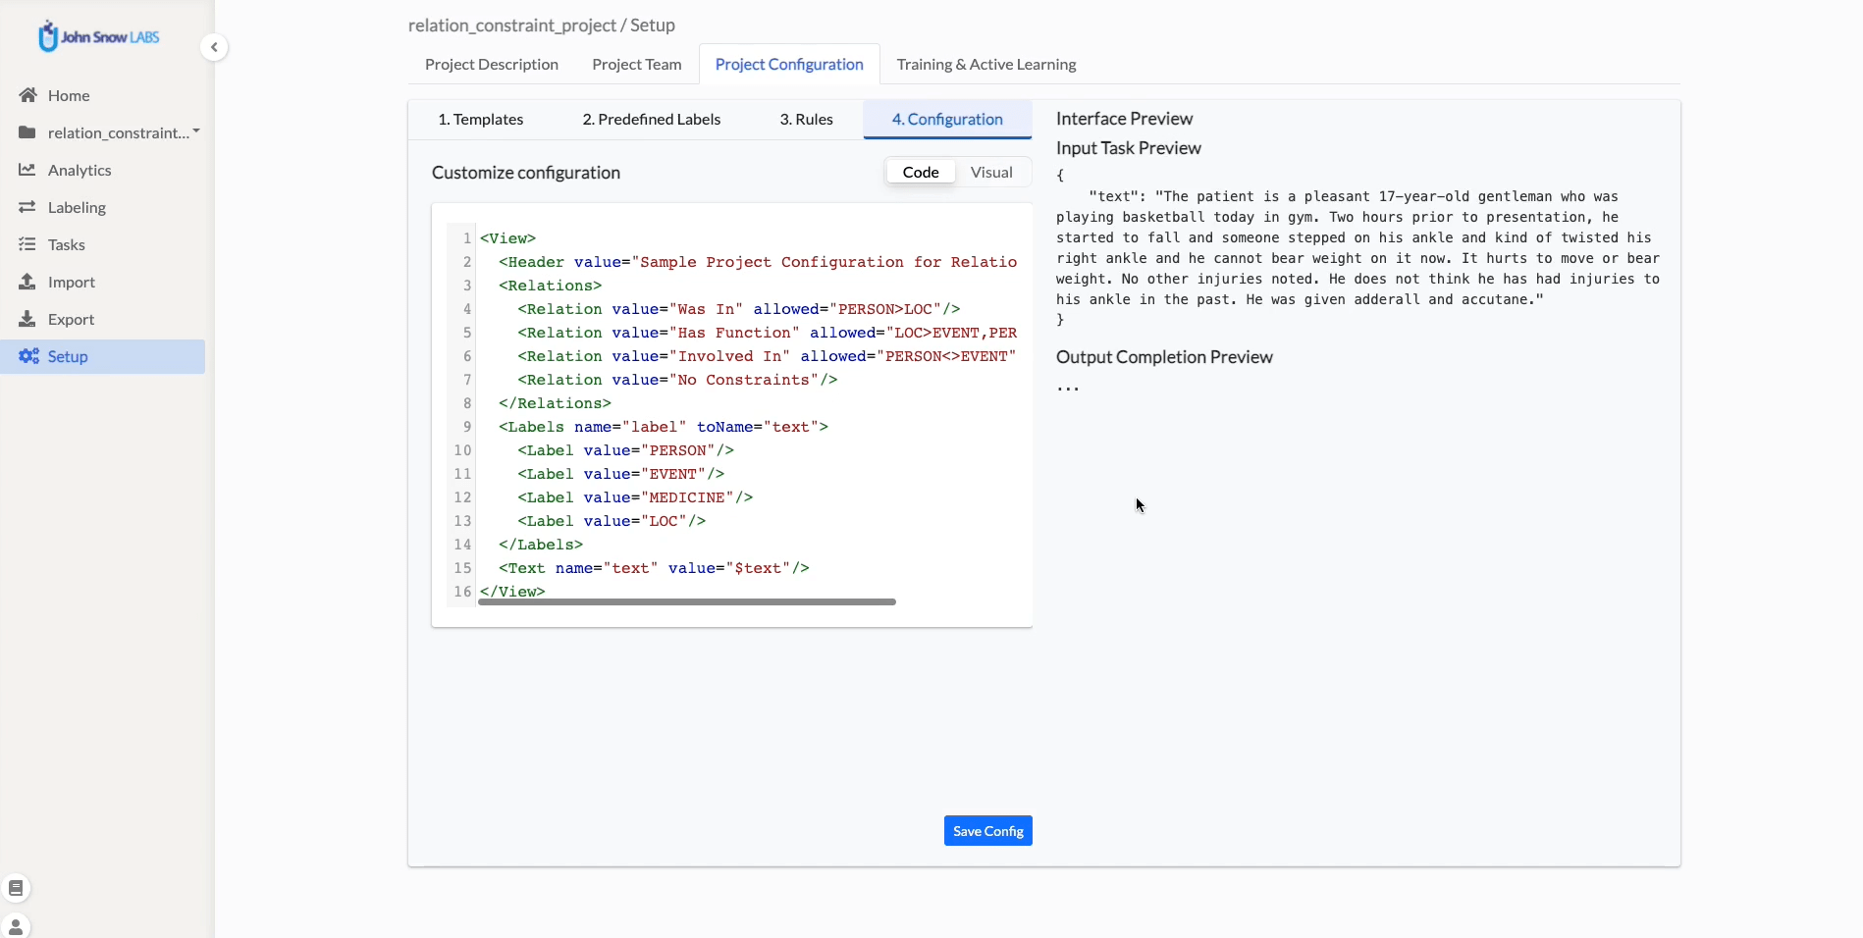Click the "Involved In" relation line
The width and height of the screenshot is (1863, 938).
[x=767, y=356]
